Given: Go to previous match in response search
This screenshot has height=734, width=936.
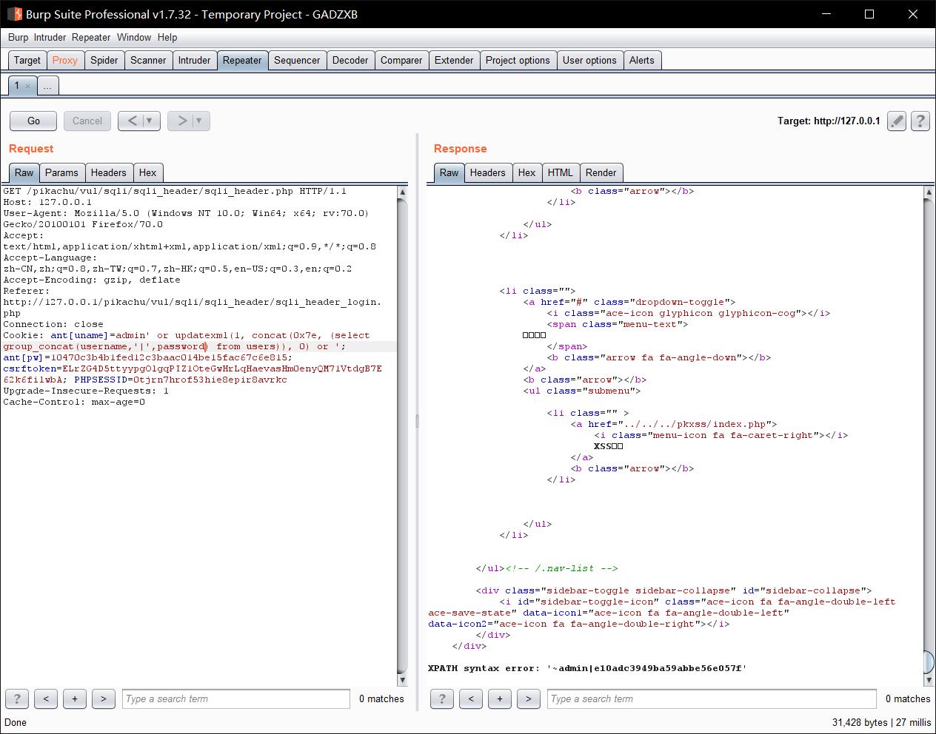Looking at the screenshot, I should [471, 698].
